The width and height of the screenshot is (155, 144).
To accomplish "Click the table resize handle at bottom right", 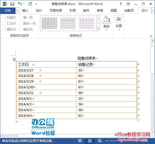I will (138, 120).
